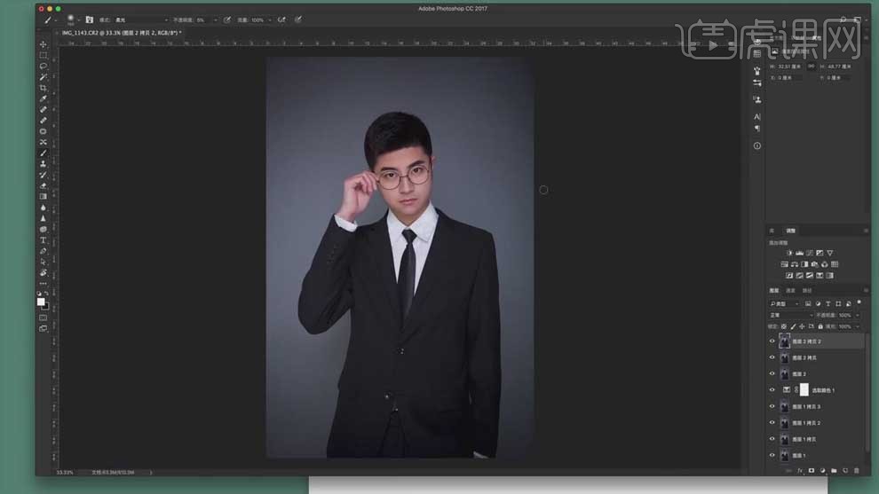Switch to the 图层 (Layers) tab
Image resolution: width=879 pixels, height=494 pixels.
774,291
